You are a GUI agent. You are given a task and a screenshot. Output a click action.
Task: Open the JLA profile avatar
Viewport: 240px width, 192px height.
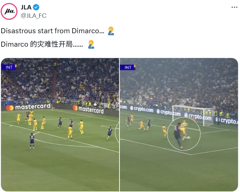[x=9, y=11]
